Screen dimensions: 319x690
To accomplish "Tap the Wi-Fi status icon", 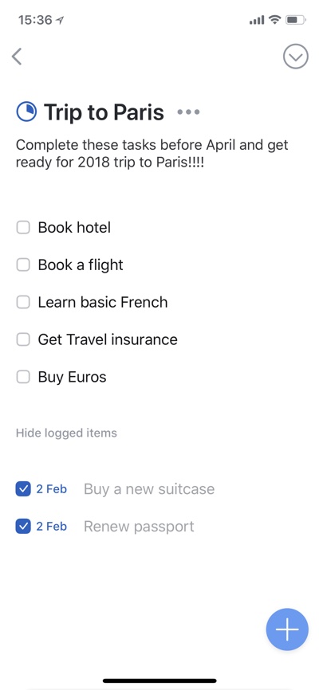I will (275, 20).
